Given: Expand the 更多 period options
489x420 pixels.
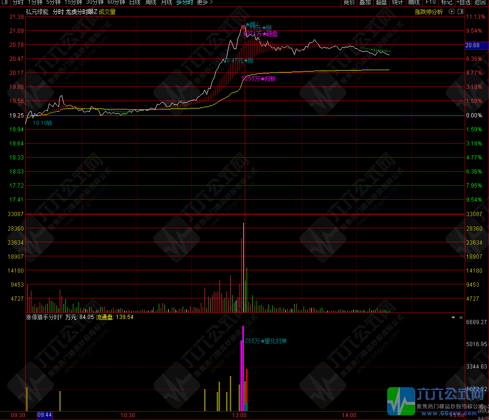Looking at the screenshot, I should pyautogui.click(x=204, y=2).
